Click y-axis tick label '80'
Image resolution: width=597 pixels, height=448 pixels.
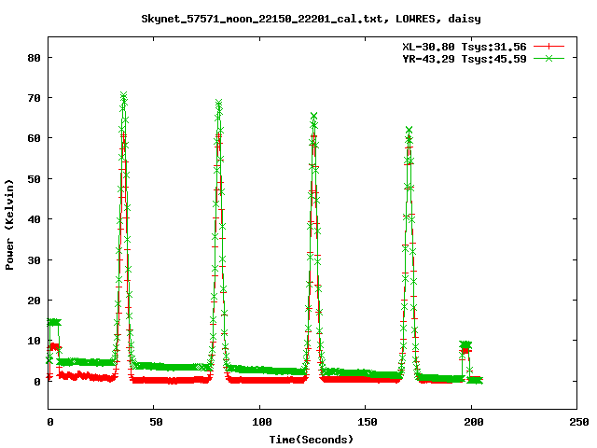pos(35,58)
